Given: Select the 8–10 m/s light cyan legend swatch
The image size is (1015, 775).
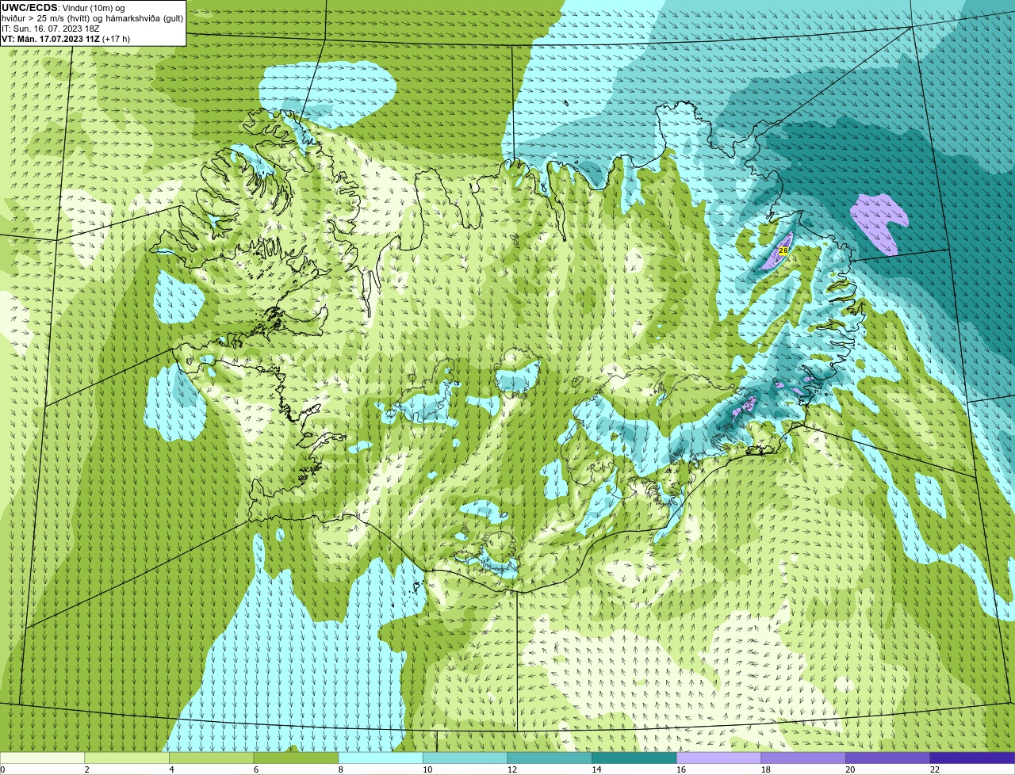Looking at the screenshot, I should point(381,758).
